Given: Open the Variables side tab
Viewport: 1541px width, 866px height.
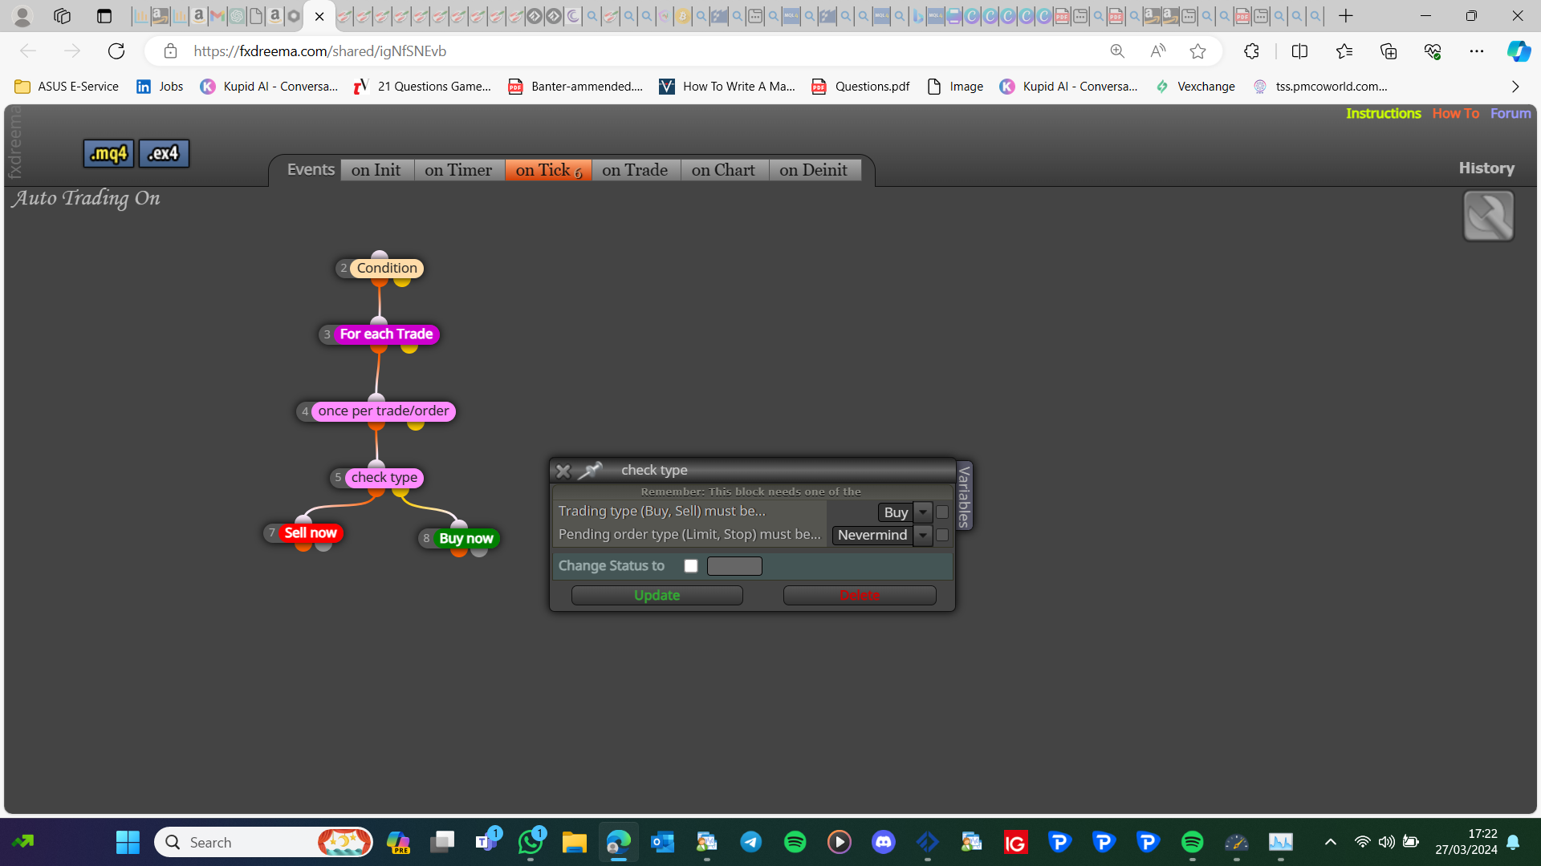Looking at the screenshot, I should (964, 496).
